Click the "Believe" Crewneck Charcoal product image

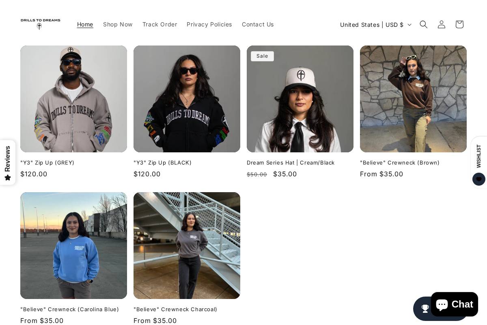tap(187, 245)
